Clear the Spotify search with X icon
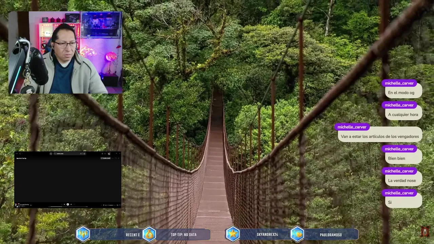Screen dimensions: 434x244 tap(81, 154)
